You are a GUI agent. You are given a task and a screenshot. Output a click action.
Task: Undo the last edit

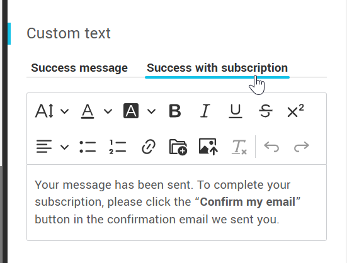point(271,147)
